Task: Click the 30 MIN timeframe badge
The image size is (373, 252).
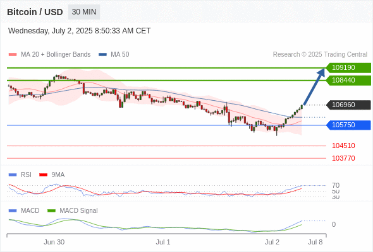Action: pyautogui.click(x=84, y=12)
